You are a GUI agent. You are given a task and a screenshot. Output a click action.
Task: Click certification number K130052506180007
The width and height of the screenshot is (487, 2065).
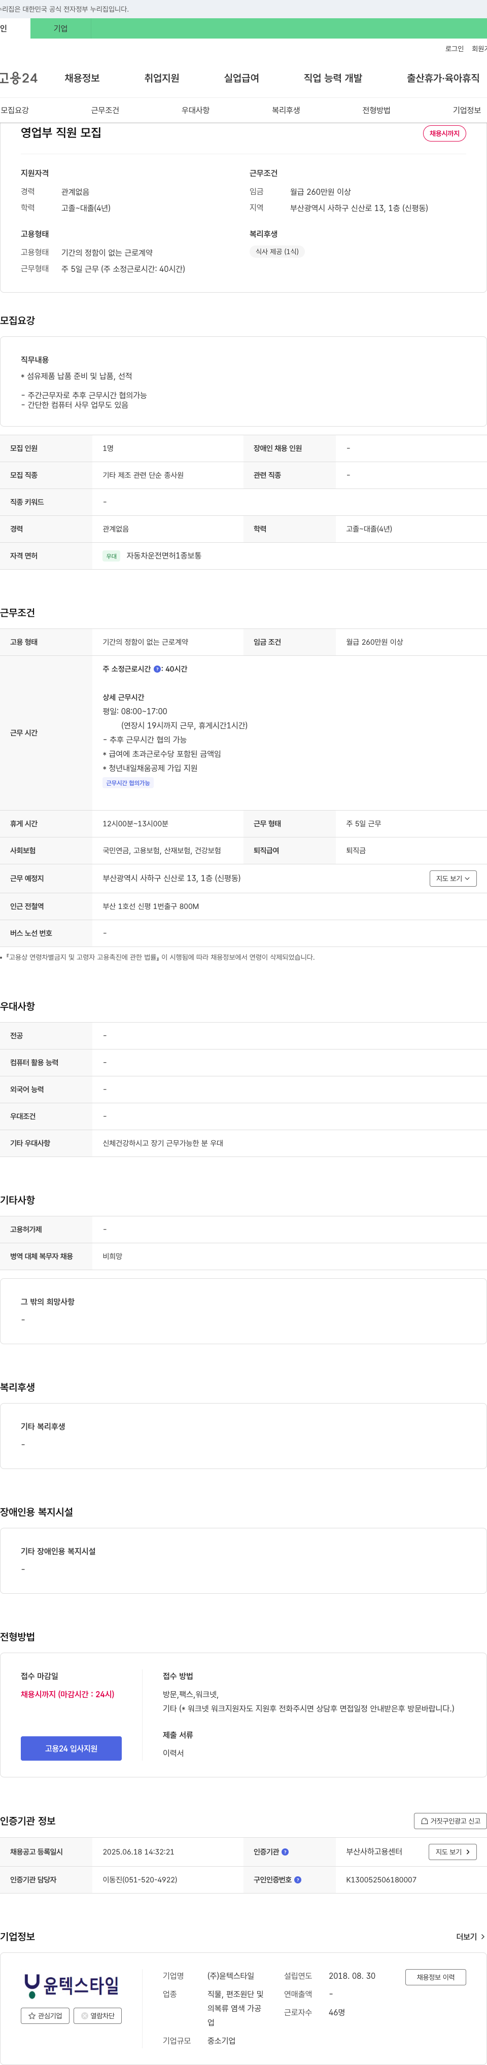(x=381, y=1879)
